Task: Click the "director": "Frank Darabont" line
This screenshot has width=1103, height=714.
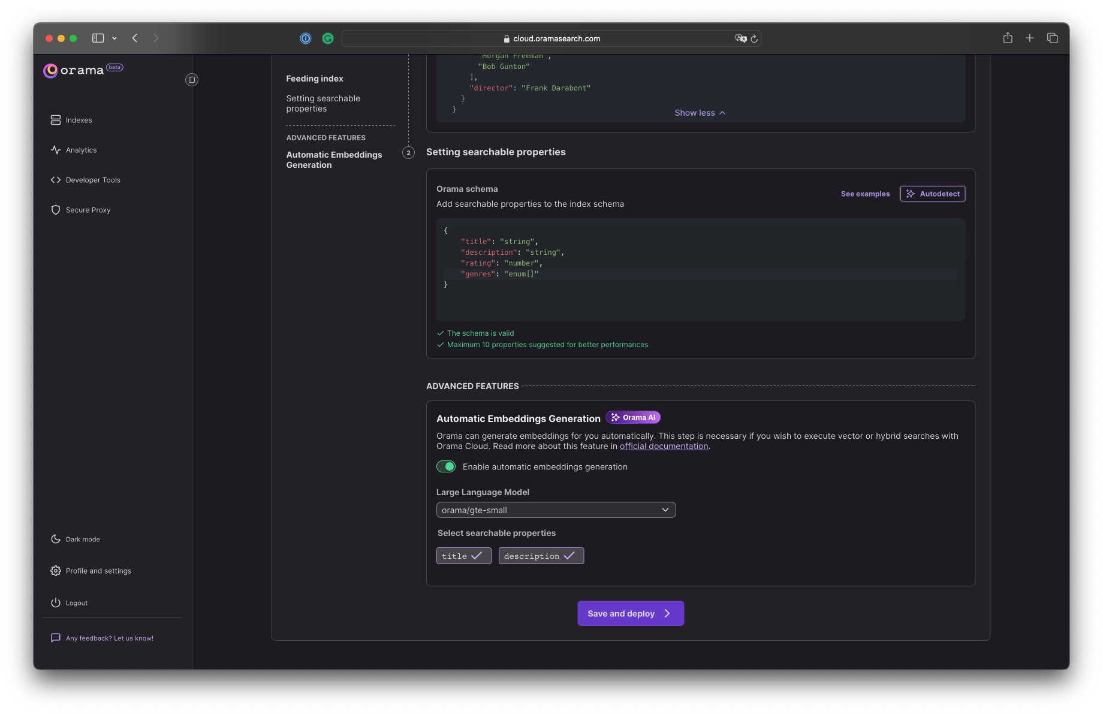Action: coord(530,88)
